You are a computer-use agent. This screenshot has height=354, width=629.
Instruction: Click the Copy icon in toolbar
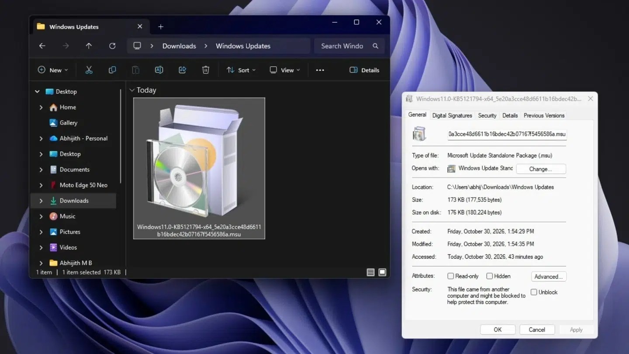(x=112, y=70)
